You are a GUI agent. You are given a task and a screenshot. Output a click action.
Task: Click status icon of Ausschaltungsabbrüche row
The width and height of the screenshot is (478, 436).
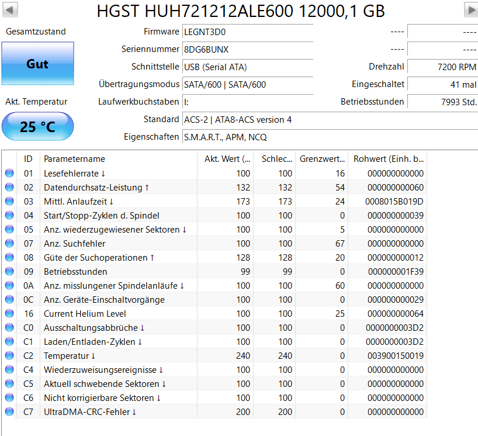[x=9, y=327]
